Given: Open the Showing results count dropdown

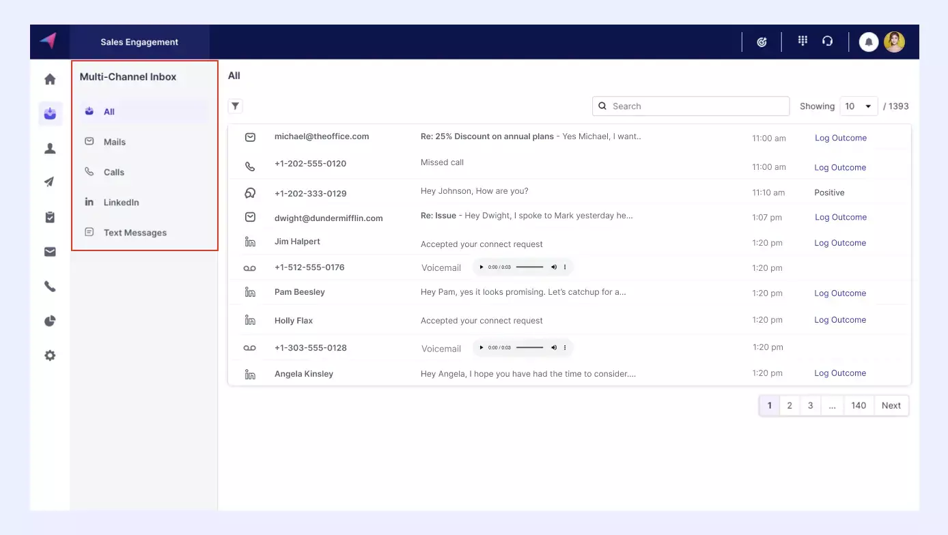Looking at the screenshot, I should [859, 106].
